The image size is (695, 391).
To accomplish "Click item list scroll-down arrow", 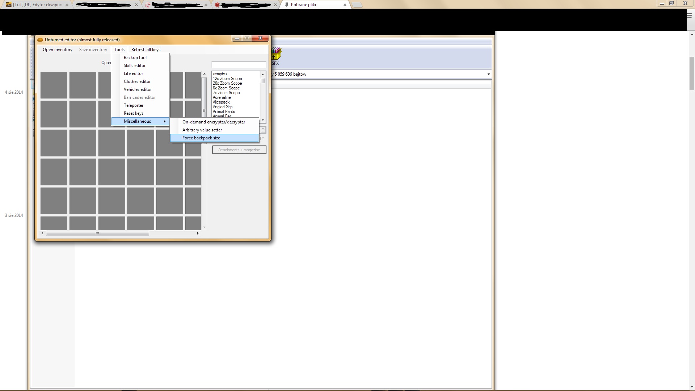I will pyautogui.click(x=263, y=120).
